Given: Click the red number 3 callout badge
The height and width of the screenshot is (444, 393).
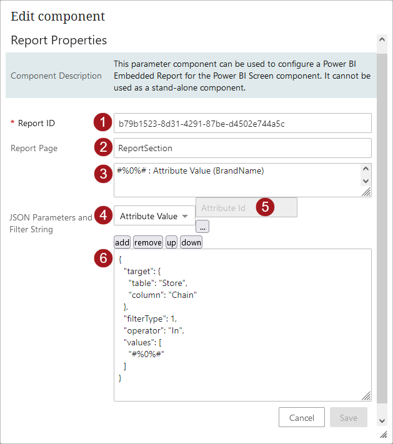Looking at the screenshot, I should pos(102,174).
